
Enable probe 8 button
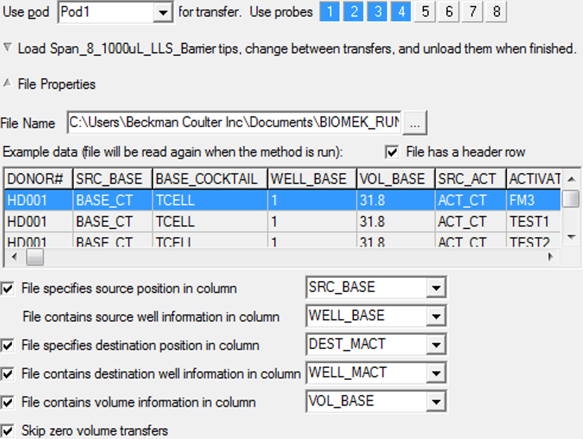point(496,12)
